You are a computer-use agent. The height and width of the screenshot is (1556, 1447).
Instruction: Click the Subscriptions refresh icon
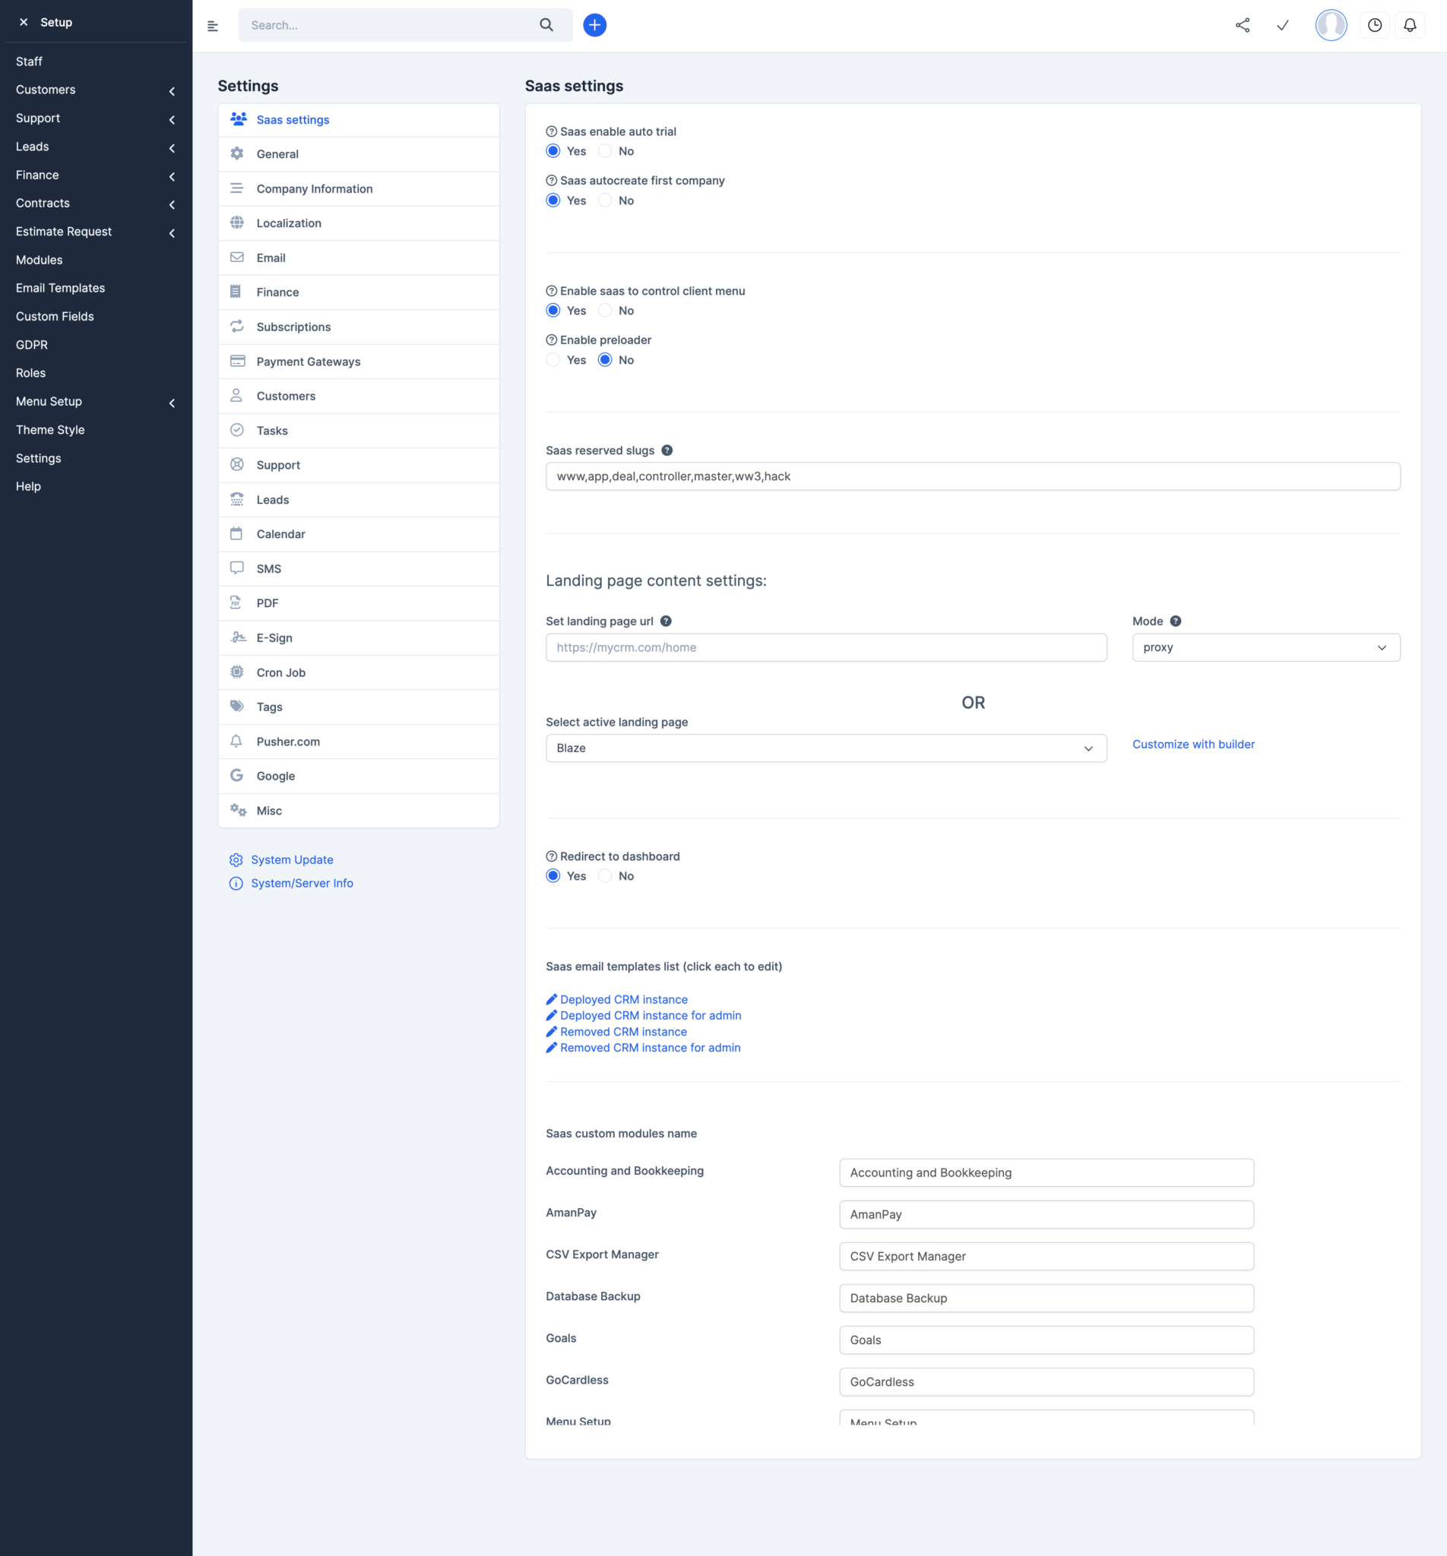[237, 327]
